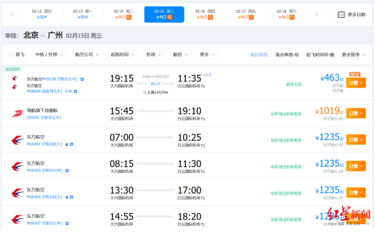Book the ¥463 MU5138 transfer flight
Screen dimensions: 375x233
pos(356,83)
